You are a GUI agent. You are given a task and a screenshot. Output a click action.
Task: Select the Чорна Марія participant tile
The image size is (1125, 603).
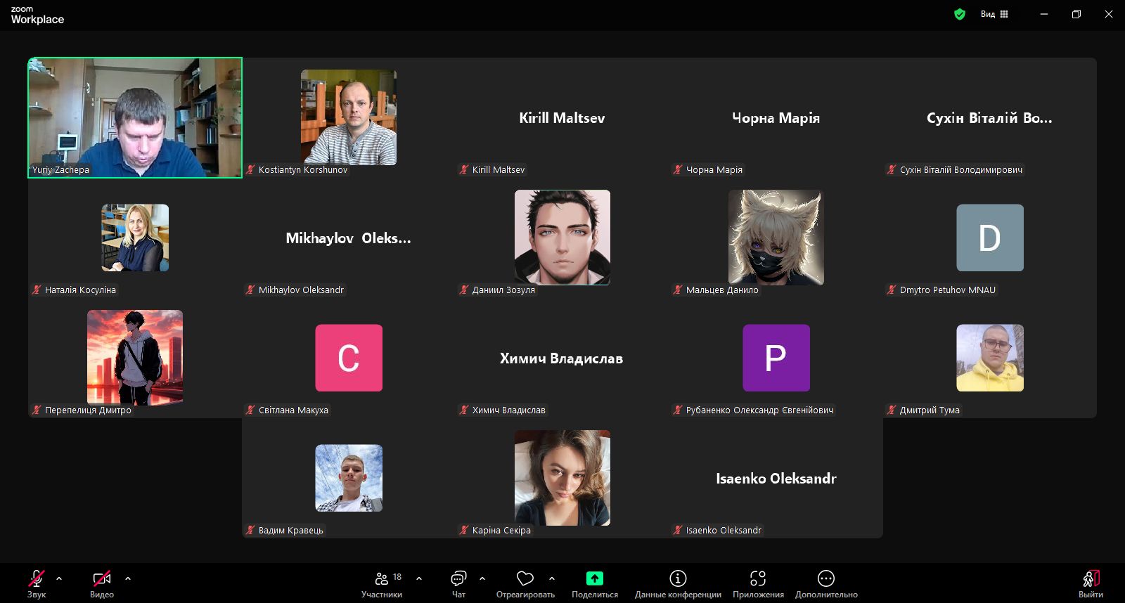coord(776,117)
